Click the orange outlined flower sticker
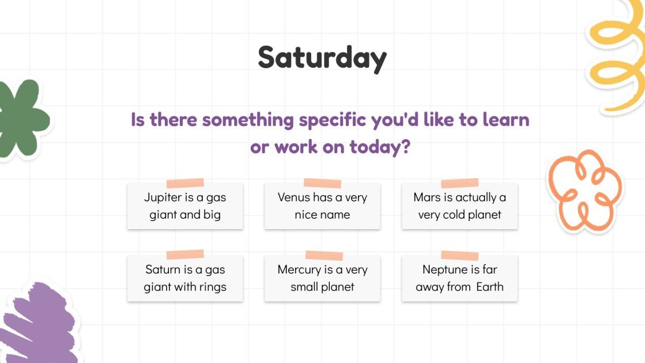645x363 pixels. (x=583, y=190)
